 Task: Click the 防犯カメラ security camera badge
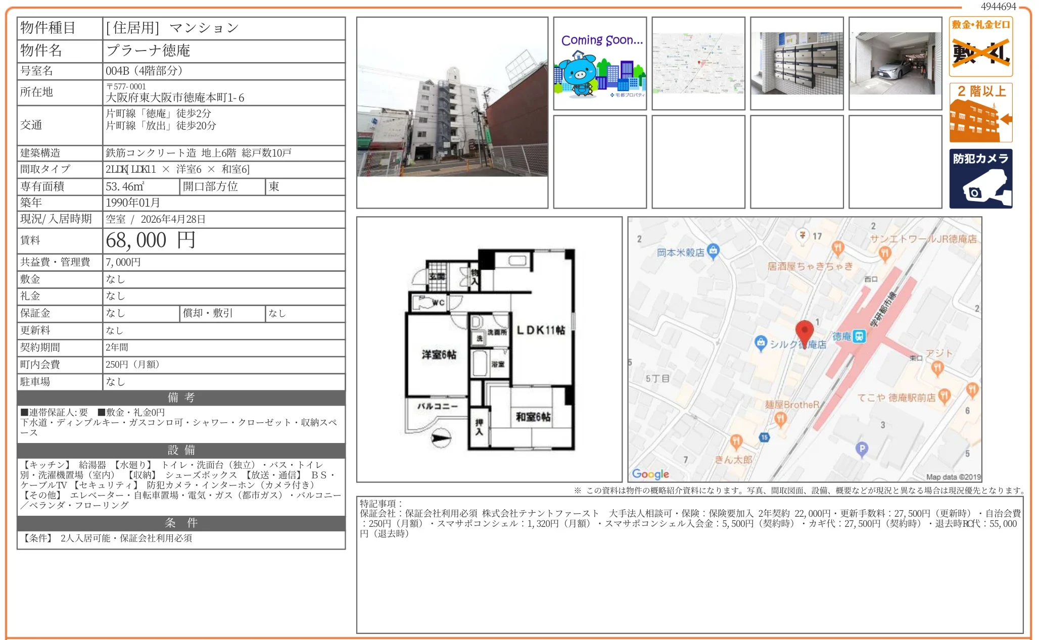tap(980, 178)
